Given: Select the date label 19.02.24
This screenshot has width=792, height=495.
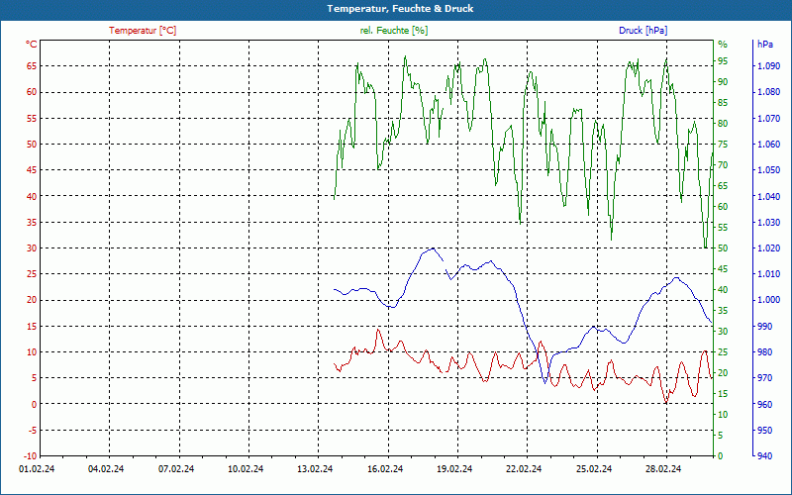Looking at the screenshot, I should (454, 469).
